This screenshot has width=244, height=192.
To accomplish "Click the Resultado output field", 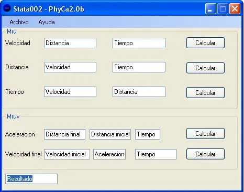I will (31, 179).
